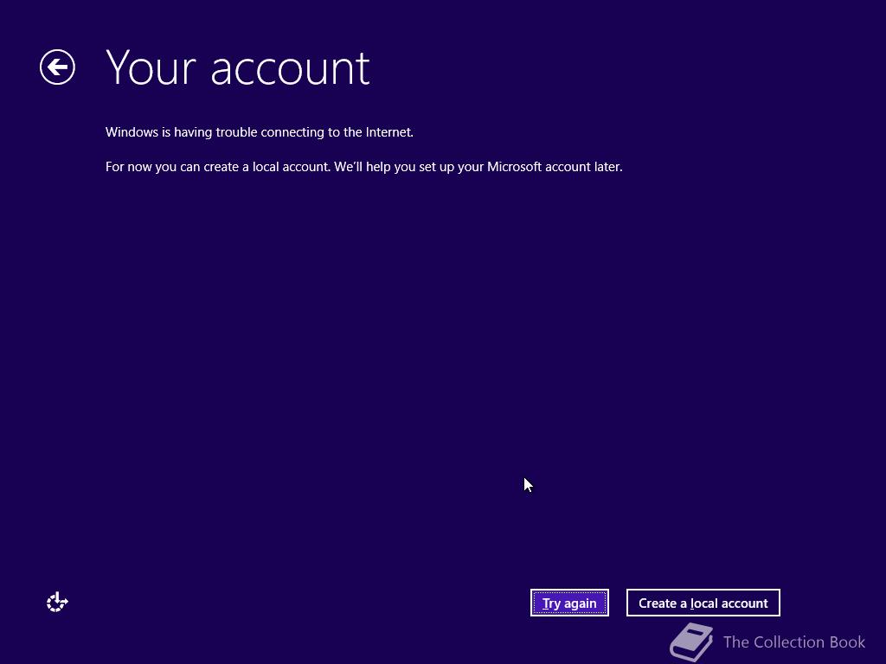Choose Create a local account
This screenshot has width=886, height=664.
pos(703,603)
